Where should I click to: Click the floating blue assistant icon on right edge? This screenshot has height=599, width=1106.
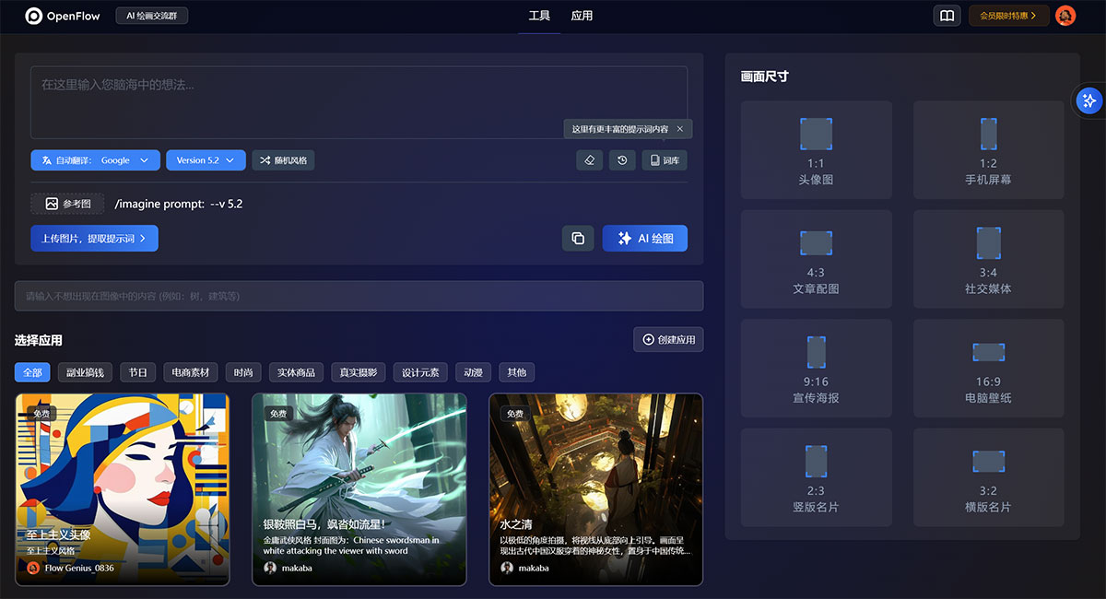(x=1088, y=100)
